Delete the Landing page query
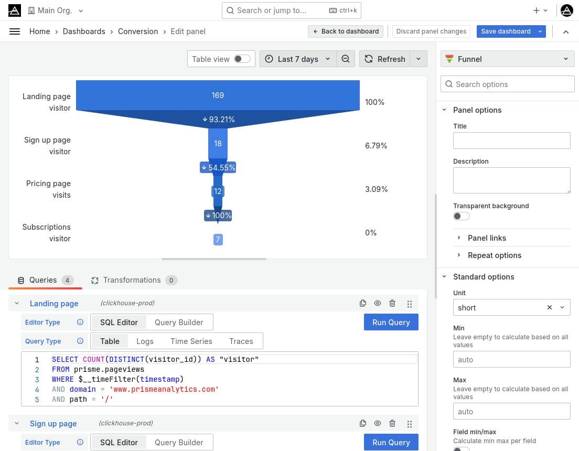Screen dimensions: 579x451 [x=392, y=303]
